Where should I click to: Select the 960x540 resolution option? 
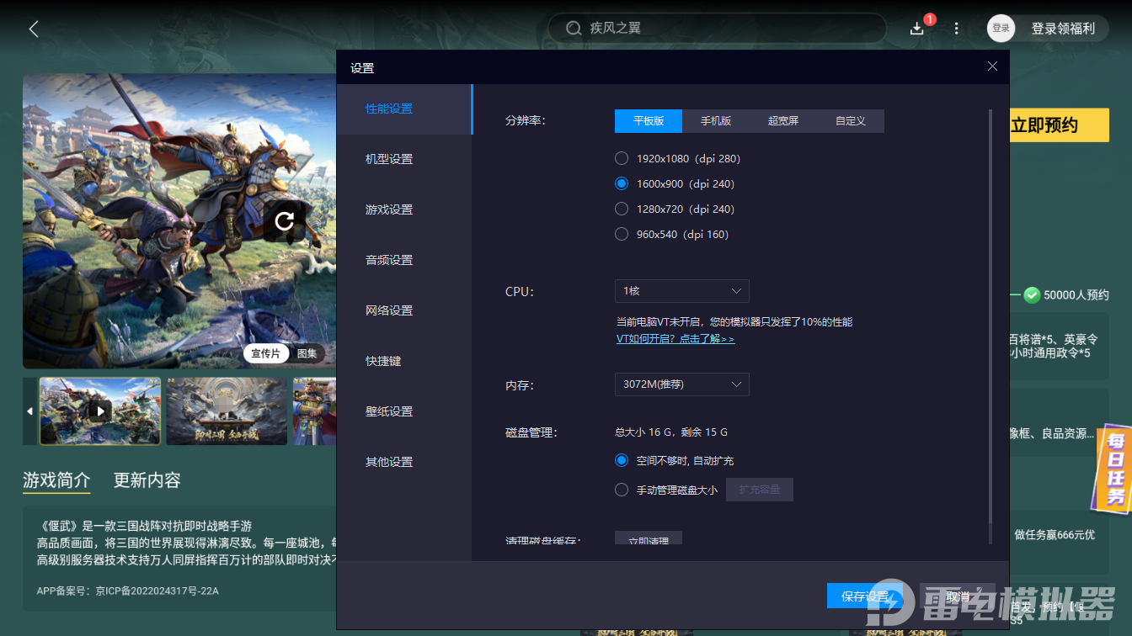tap(622, 234)
